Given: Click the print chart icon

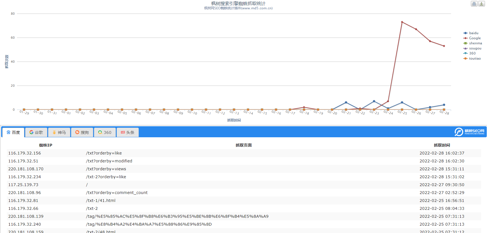Looking at the screenshot, I should coord(474,4).
